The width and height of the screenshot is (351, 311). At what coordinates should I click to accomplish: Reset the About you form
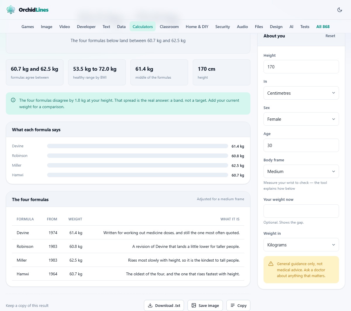coord(330,36)
